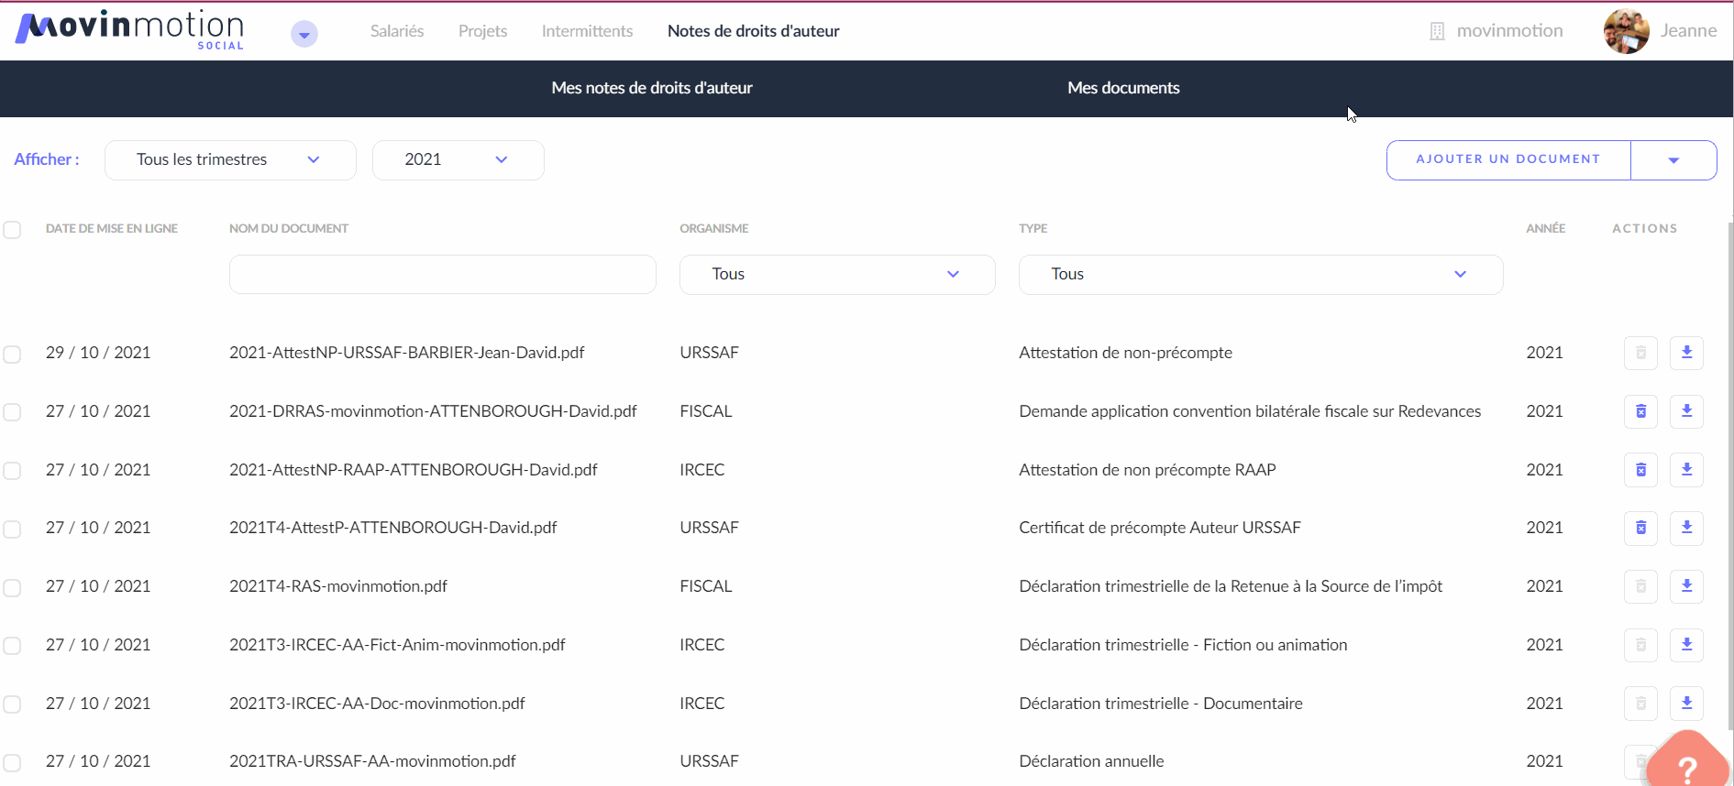Open Notes de droits d'auteur menu
The height and width of the screenshot is (786, 1734).
(754, 31)
